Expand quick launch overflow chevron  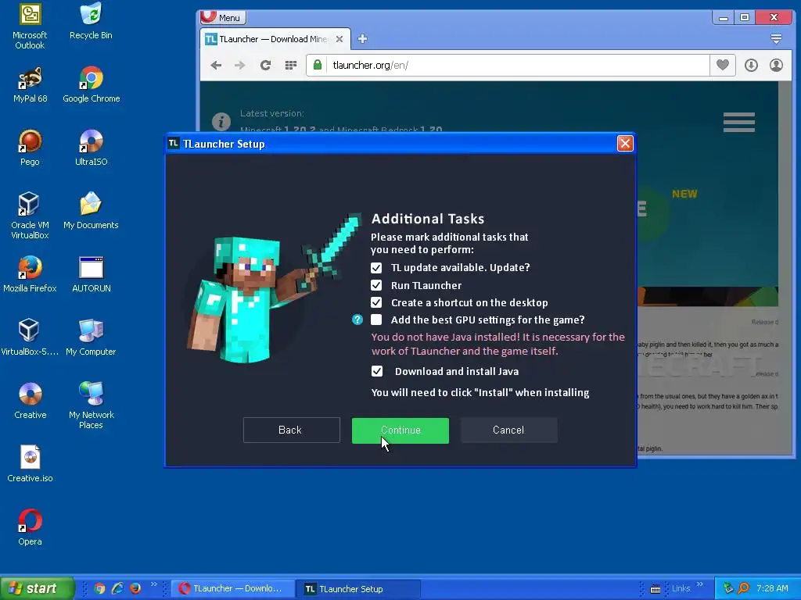pyautogui.click(x=154, y=584)
